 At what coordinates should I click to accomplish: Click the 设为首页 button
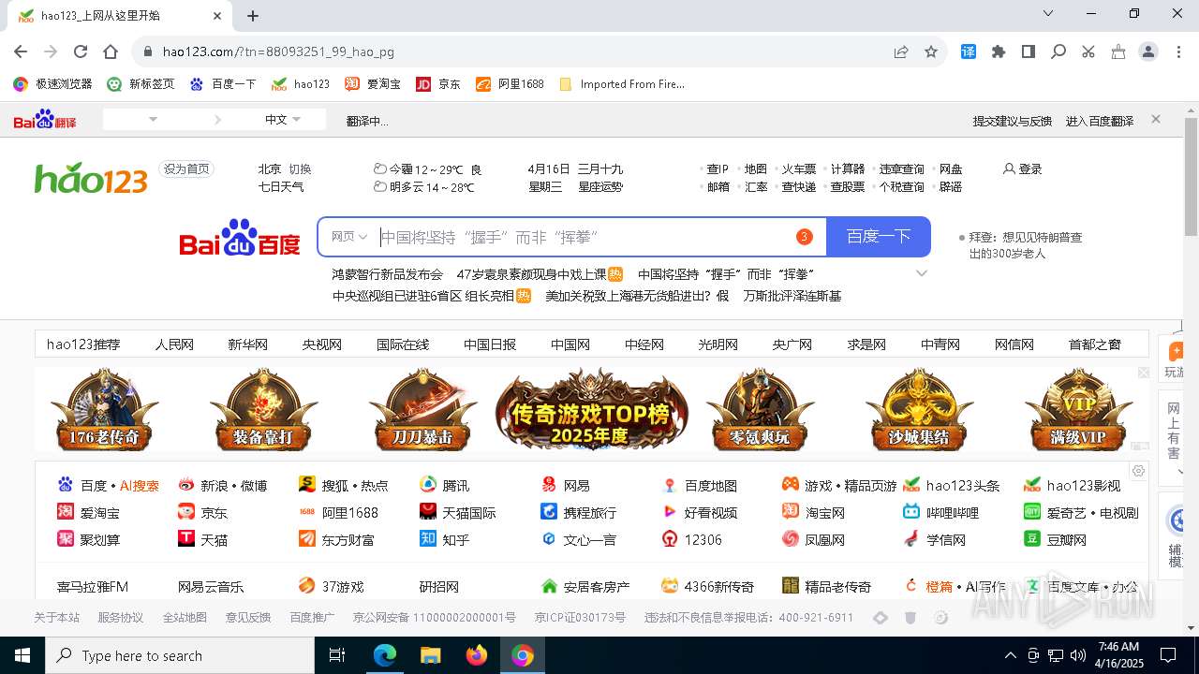pyautogui.click(x=186, y=168)
